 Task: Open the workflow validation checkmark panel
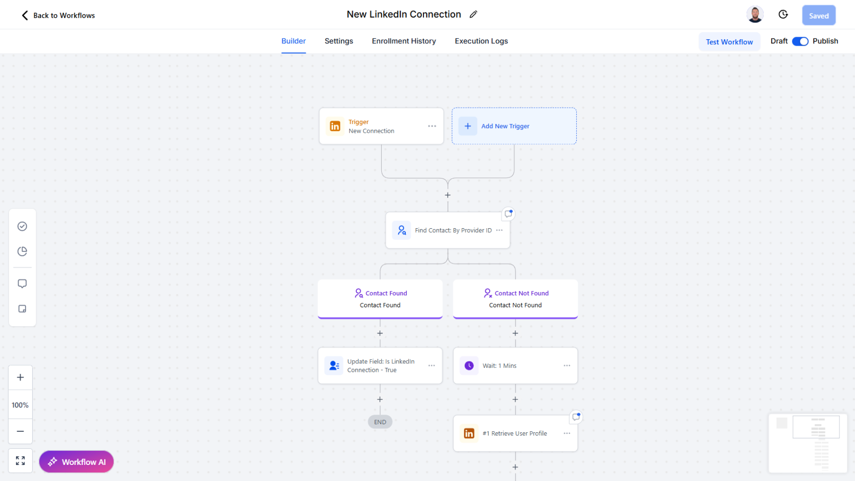click(x=22, y=226)
